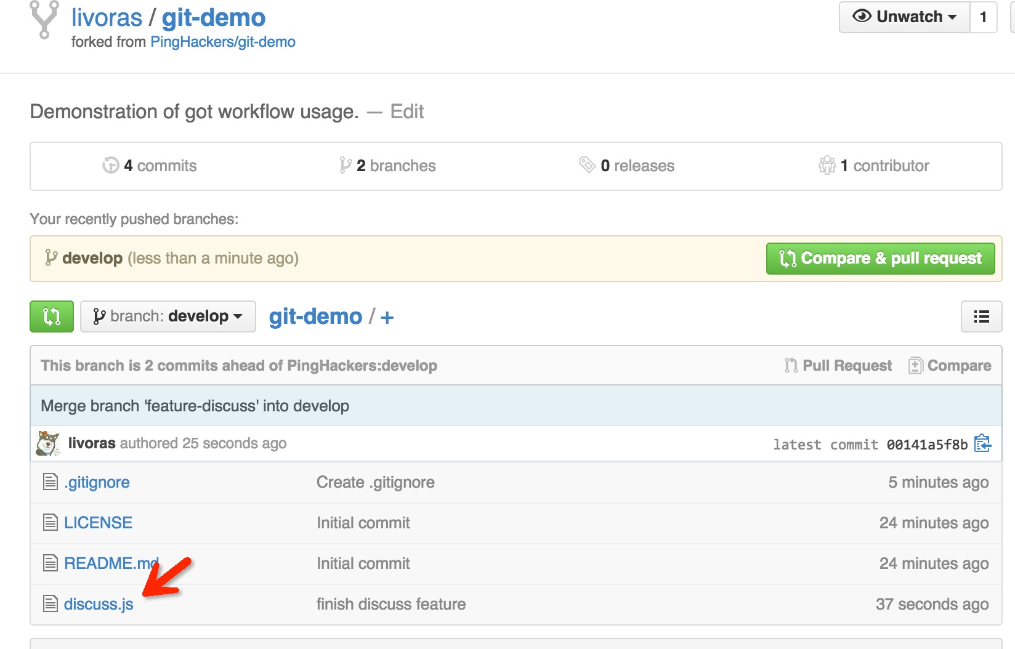Viewport: 1015px width, 649px height.
Task: Click the Pull Request icon in info bar
Action: click(x=791, y=366)
